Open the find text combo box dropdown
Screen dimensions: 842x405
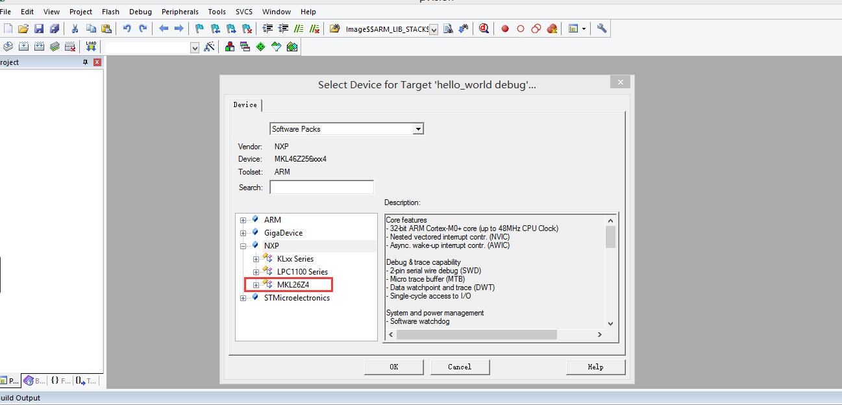tap(434, 29)
